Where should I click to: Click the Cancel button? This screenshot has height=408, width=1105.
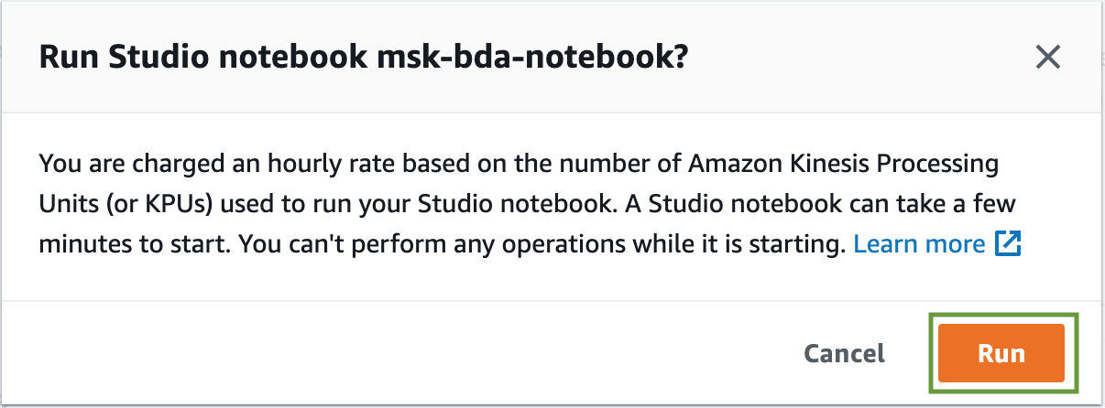[844, 353]
